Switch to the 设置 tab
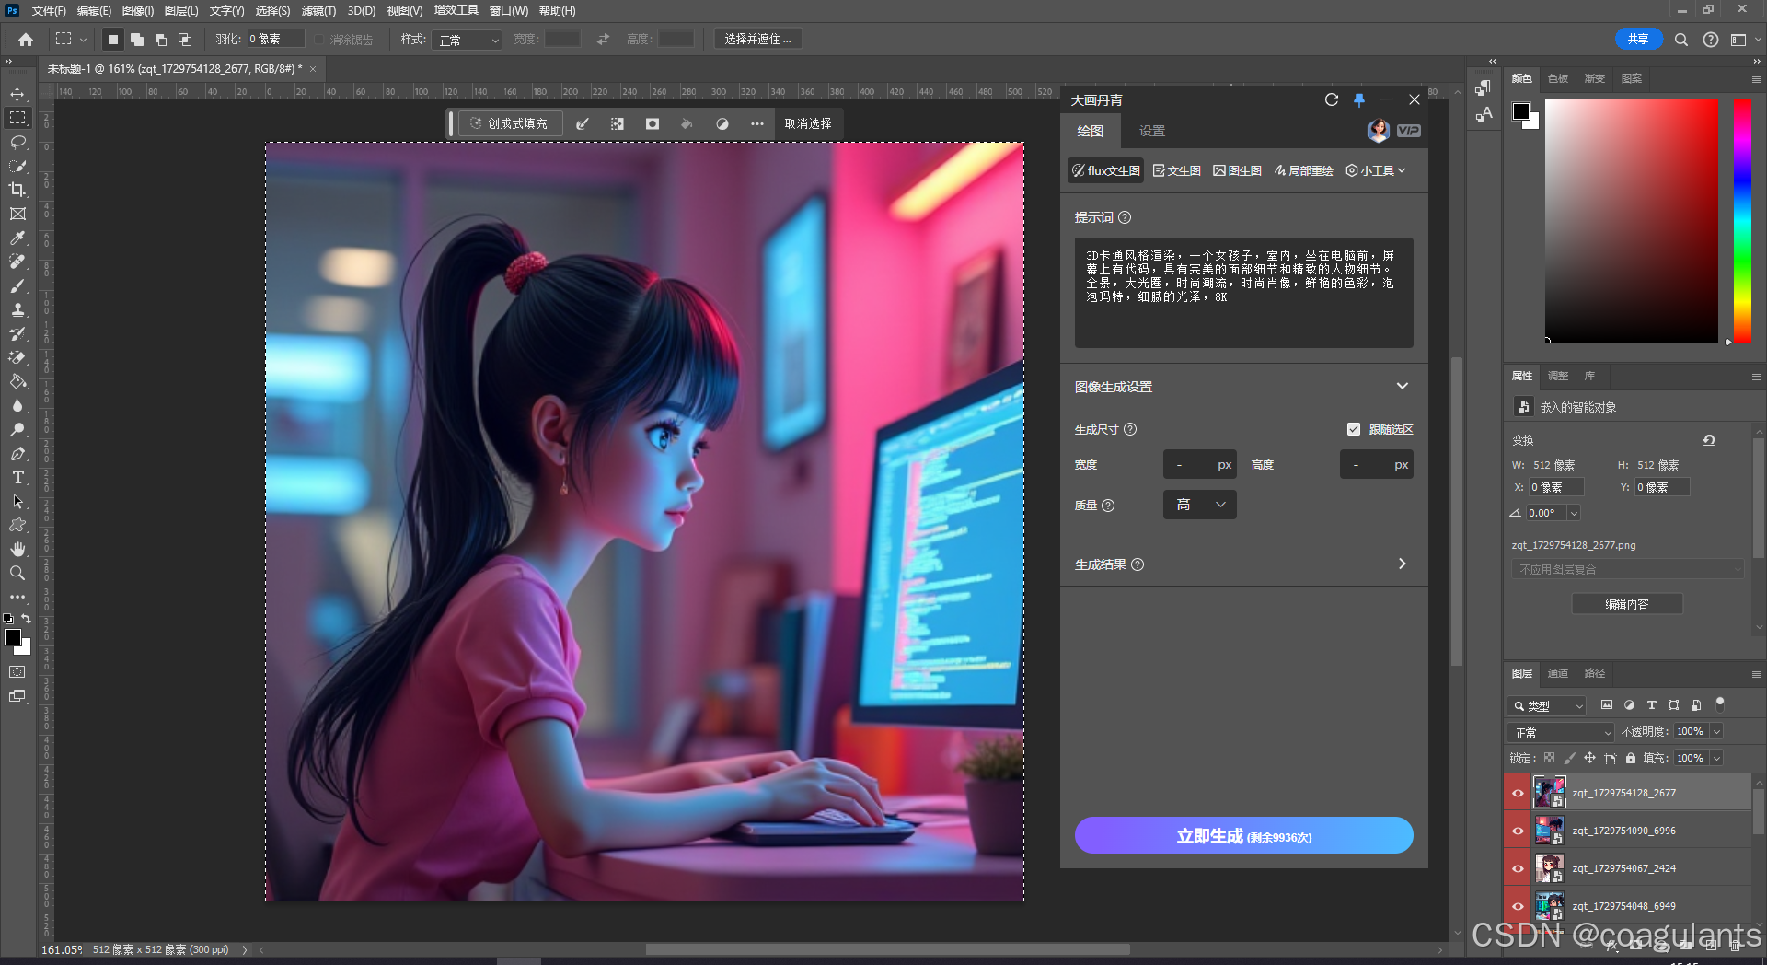 1152,131
